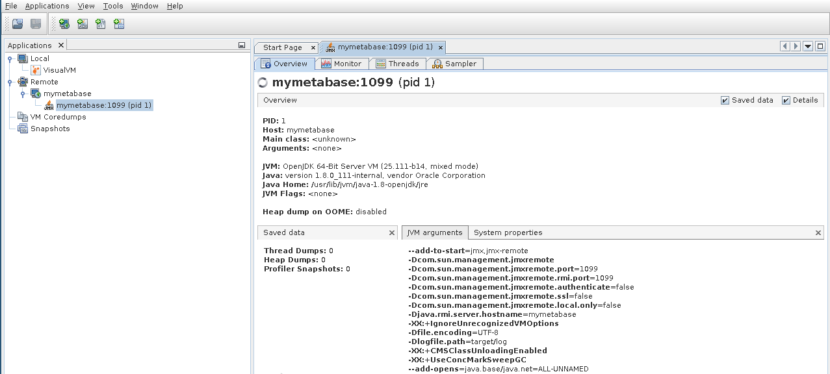
Task: Toggle Saved data off in Overview header
Action: (725, 100)
